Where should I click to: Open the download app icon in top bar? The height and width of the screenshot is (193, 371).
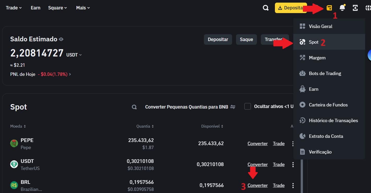[x=355, y=8]
